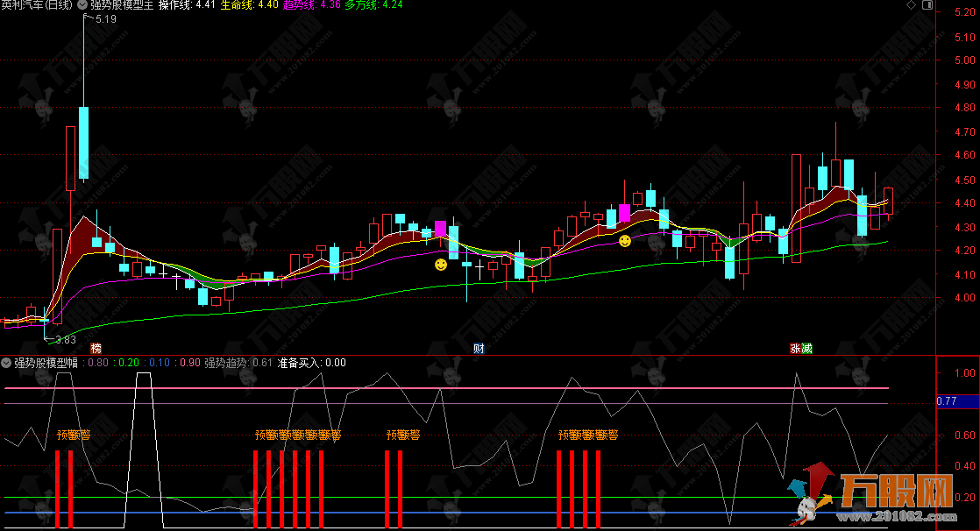Click the right yellow smiley signal icon
Image resolution: width=980 pixels, height=531 pixels.
pos(625,240)
